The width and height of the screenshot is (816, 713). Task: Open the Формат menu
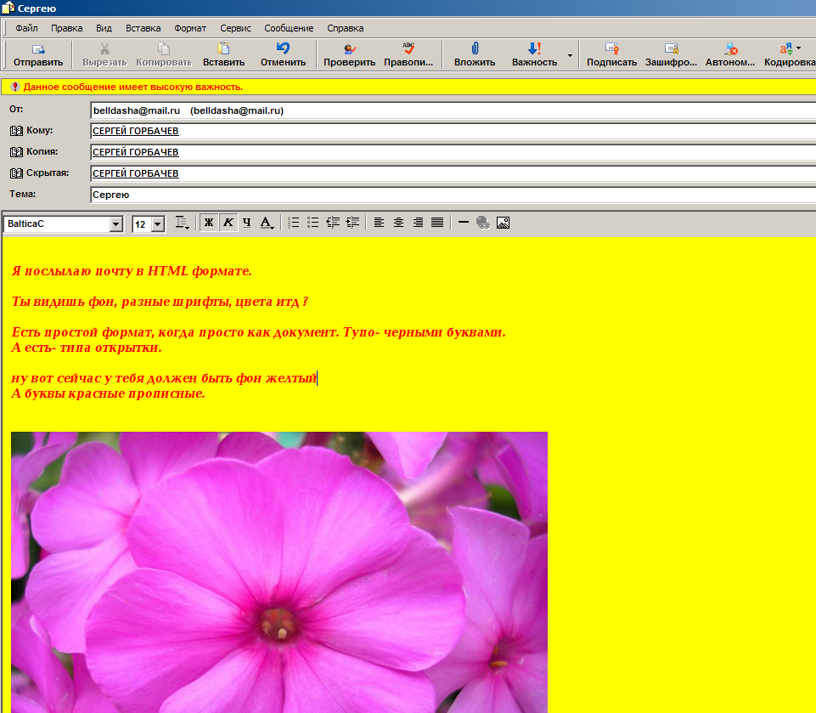tap(190, 28)
